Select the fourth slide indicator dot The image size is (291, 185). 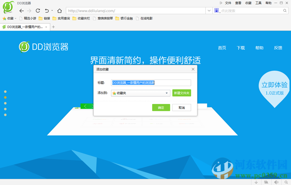[x=5, y=109]
